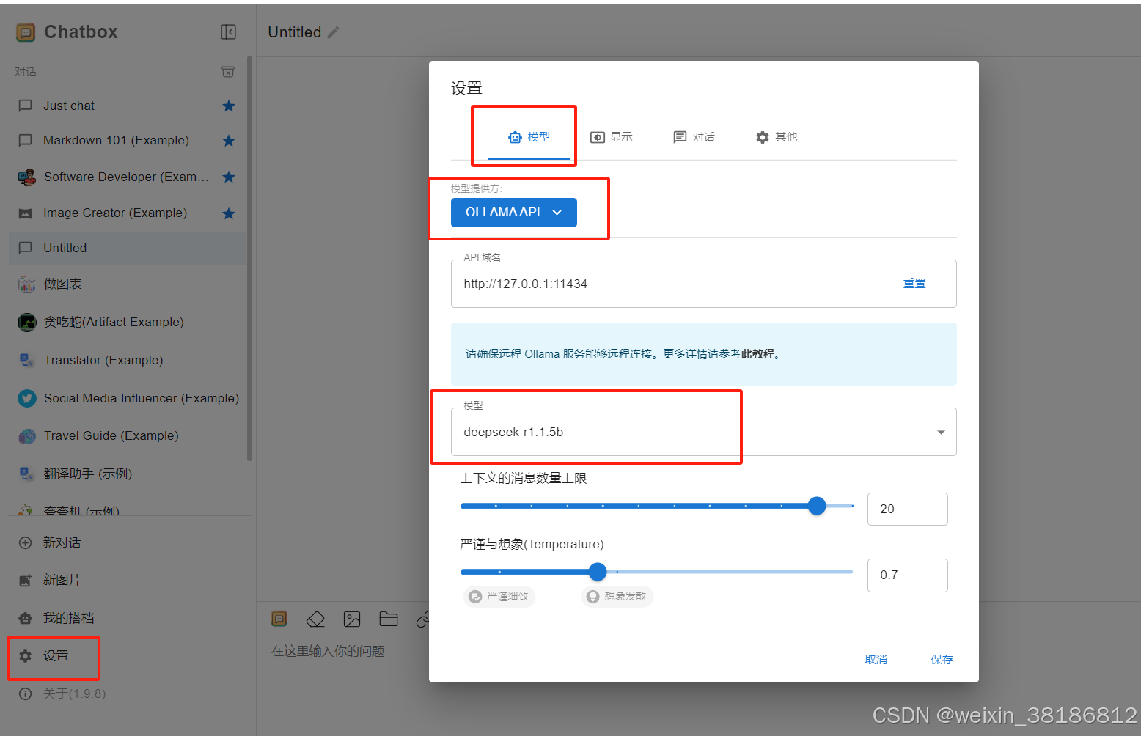Viewport: 1141px width, 736px height.
Task: Toggle star on Markdown 101 (Example)
Action: click(229, 140)
